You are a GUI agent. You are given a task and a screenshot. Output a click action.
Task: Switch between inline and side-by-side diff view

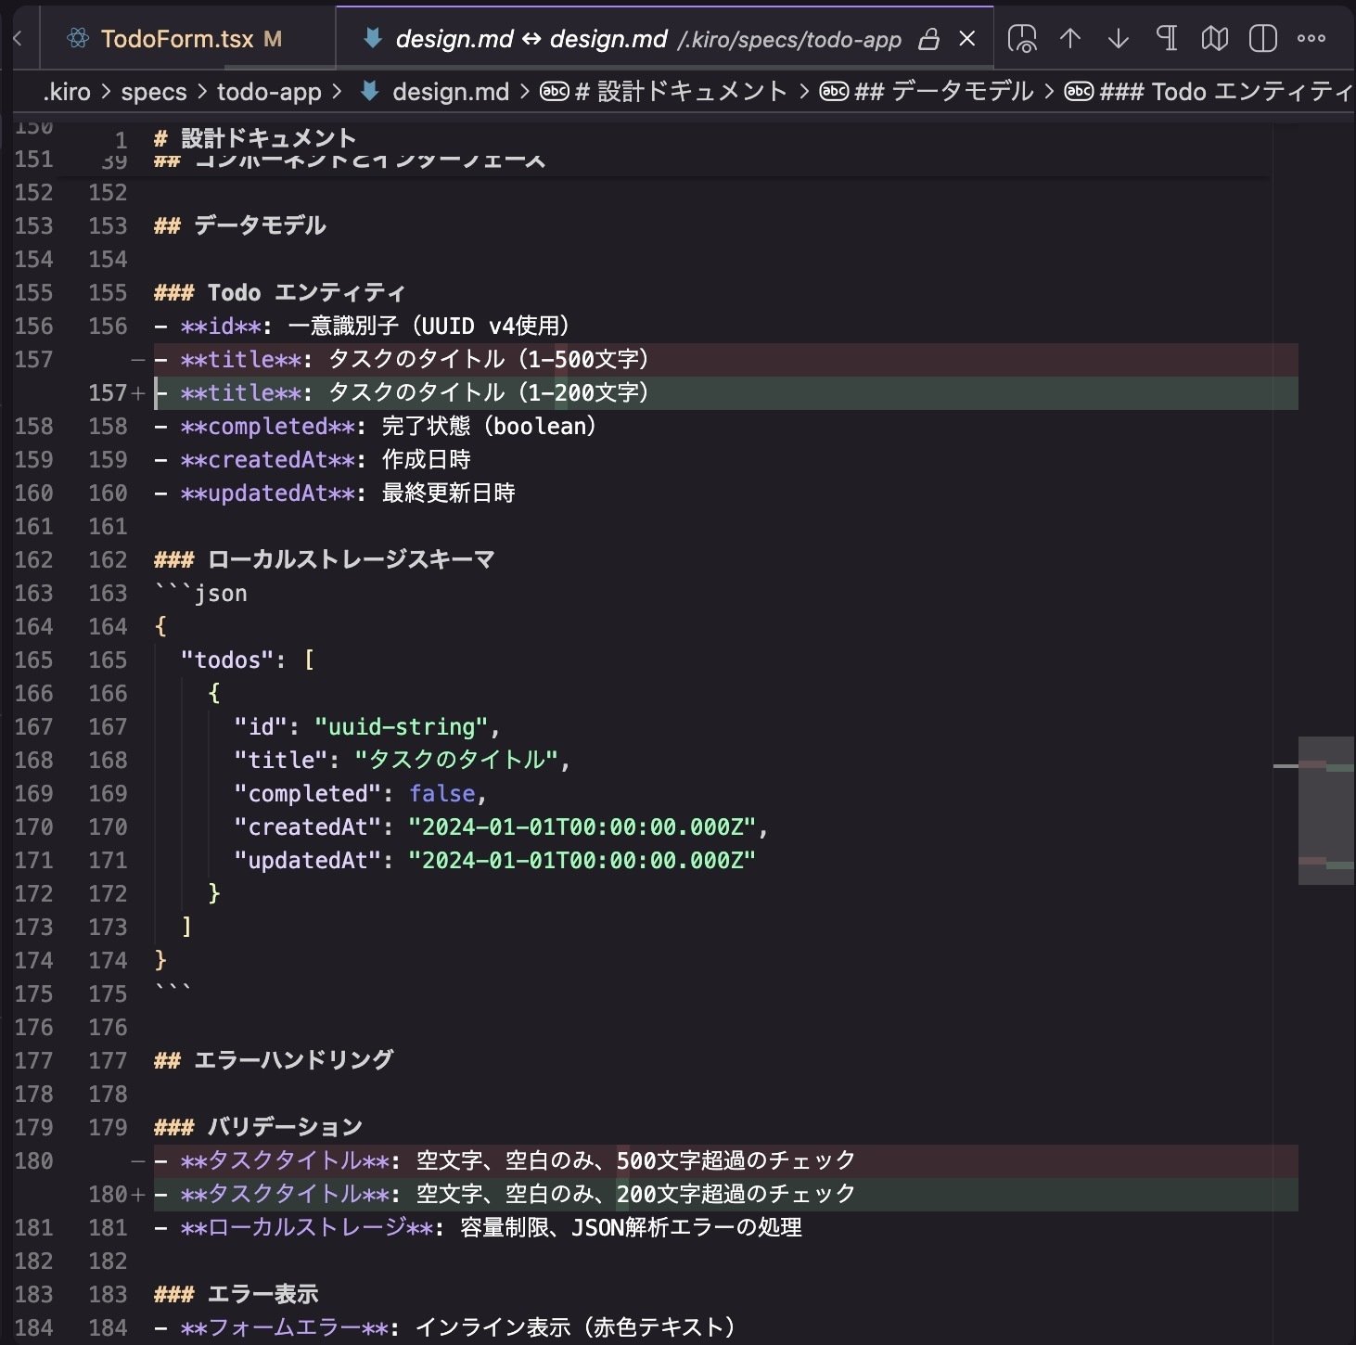[x=1262, y=38]
